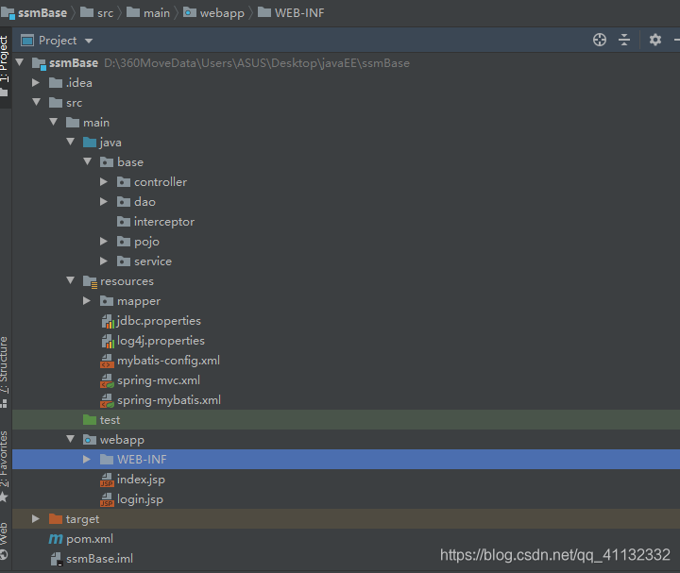This screenshot has width=680, height=573.
Task: Collapse the java source folder arrow
Action: (70, 142)
